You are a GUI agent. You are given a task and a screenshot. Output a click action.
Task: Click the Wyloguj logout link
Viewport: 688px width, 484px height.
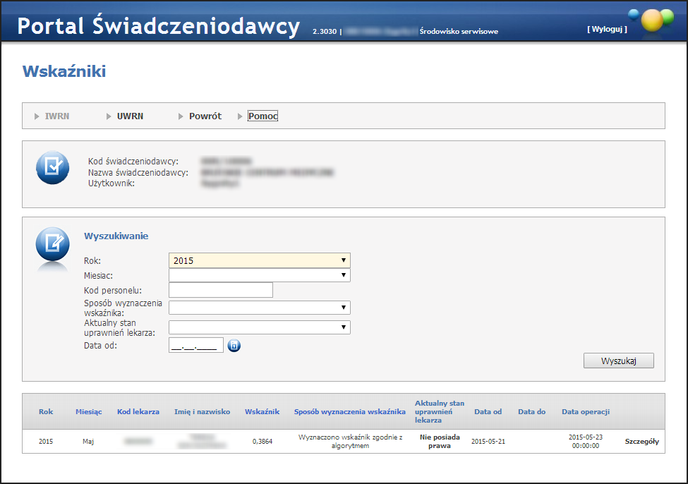[606, 30]
